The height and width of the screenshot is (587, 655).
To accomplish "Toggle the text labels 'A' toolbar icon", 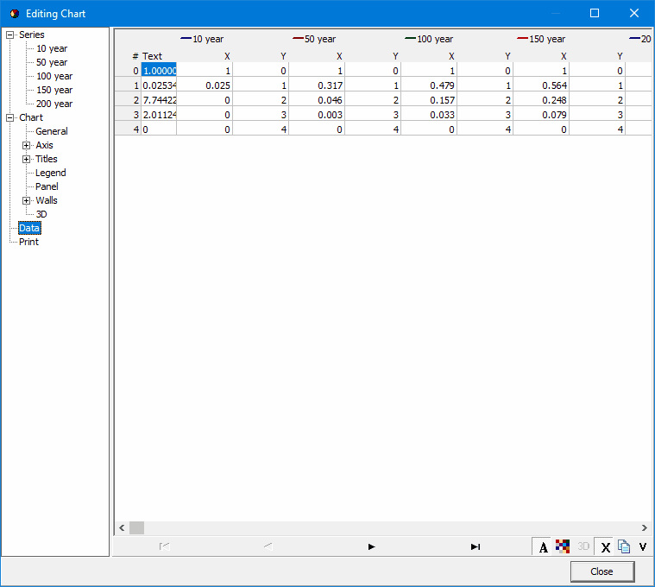I will [x=543, y=546].
